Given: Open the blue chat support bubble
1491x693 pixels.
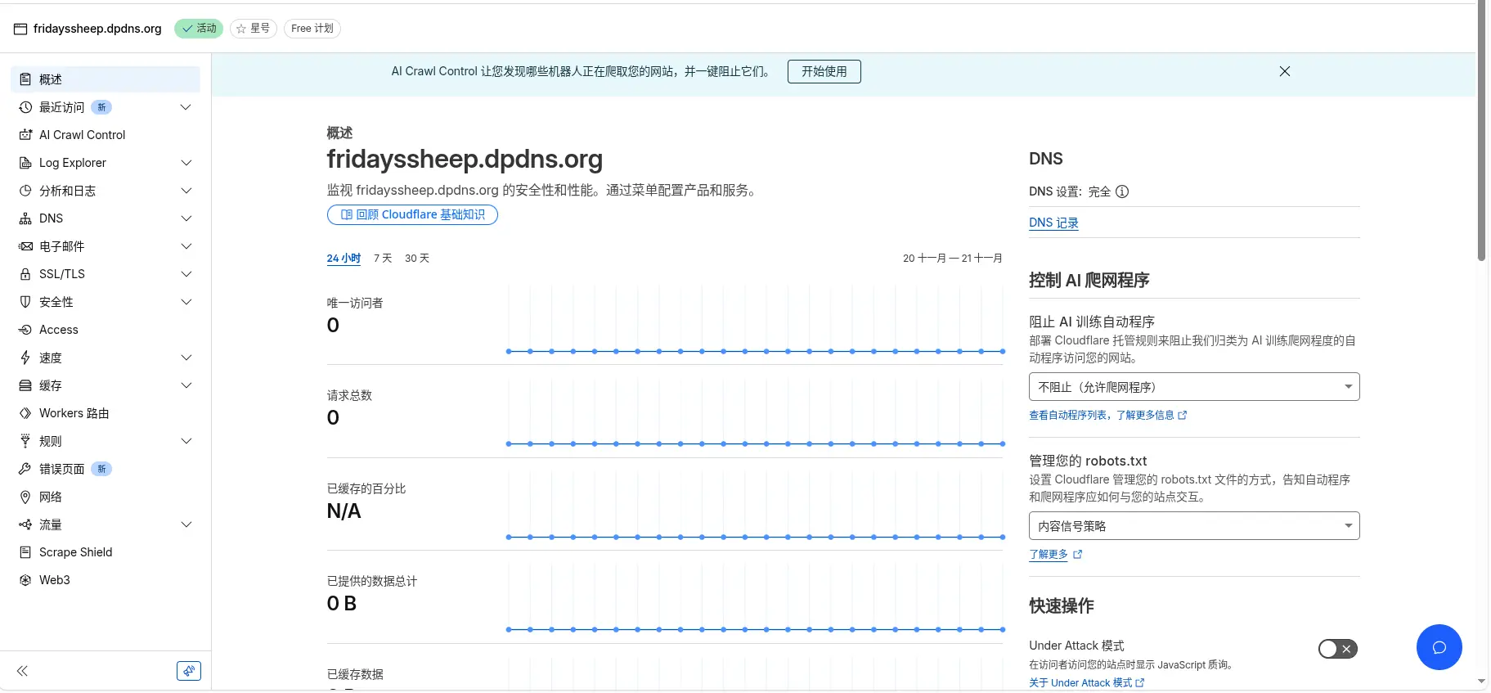Looking at the screenshot, I should [1439, 647].
